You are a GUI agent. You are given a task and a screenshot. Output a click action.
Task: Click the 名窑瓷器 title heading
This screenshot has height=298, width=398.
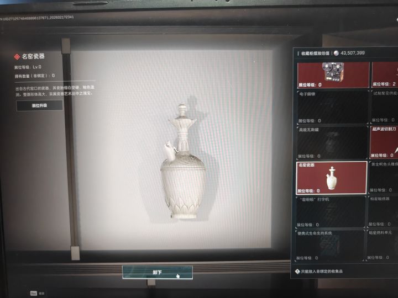pos(33,56)
